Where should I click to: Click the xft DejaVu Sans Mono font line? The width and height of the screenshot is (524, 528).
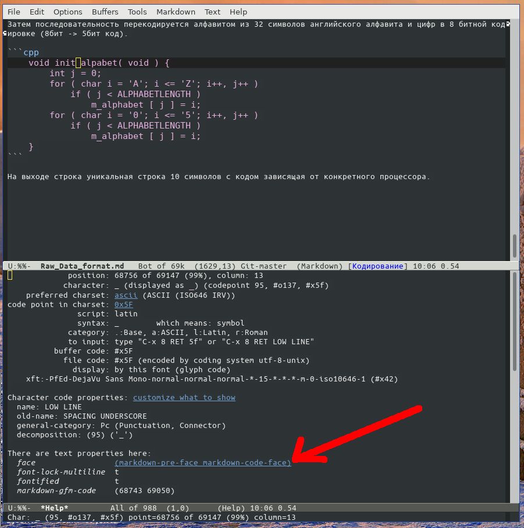(x=212, y=379)
